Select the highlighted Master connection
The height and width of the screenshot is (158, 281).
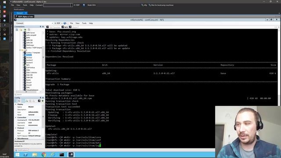point(28,55)
